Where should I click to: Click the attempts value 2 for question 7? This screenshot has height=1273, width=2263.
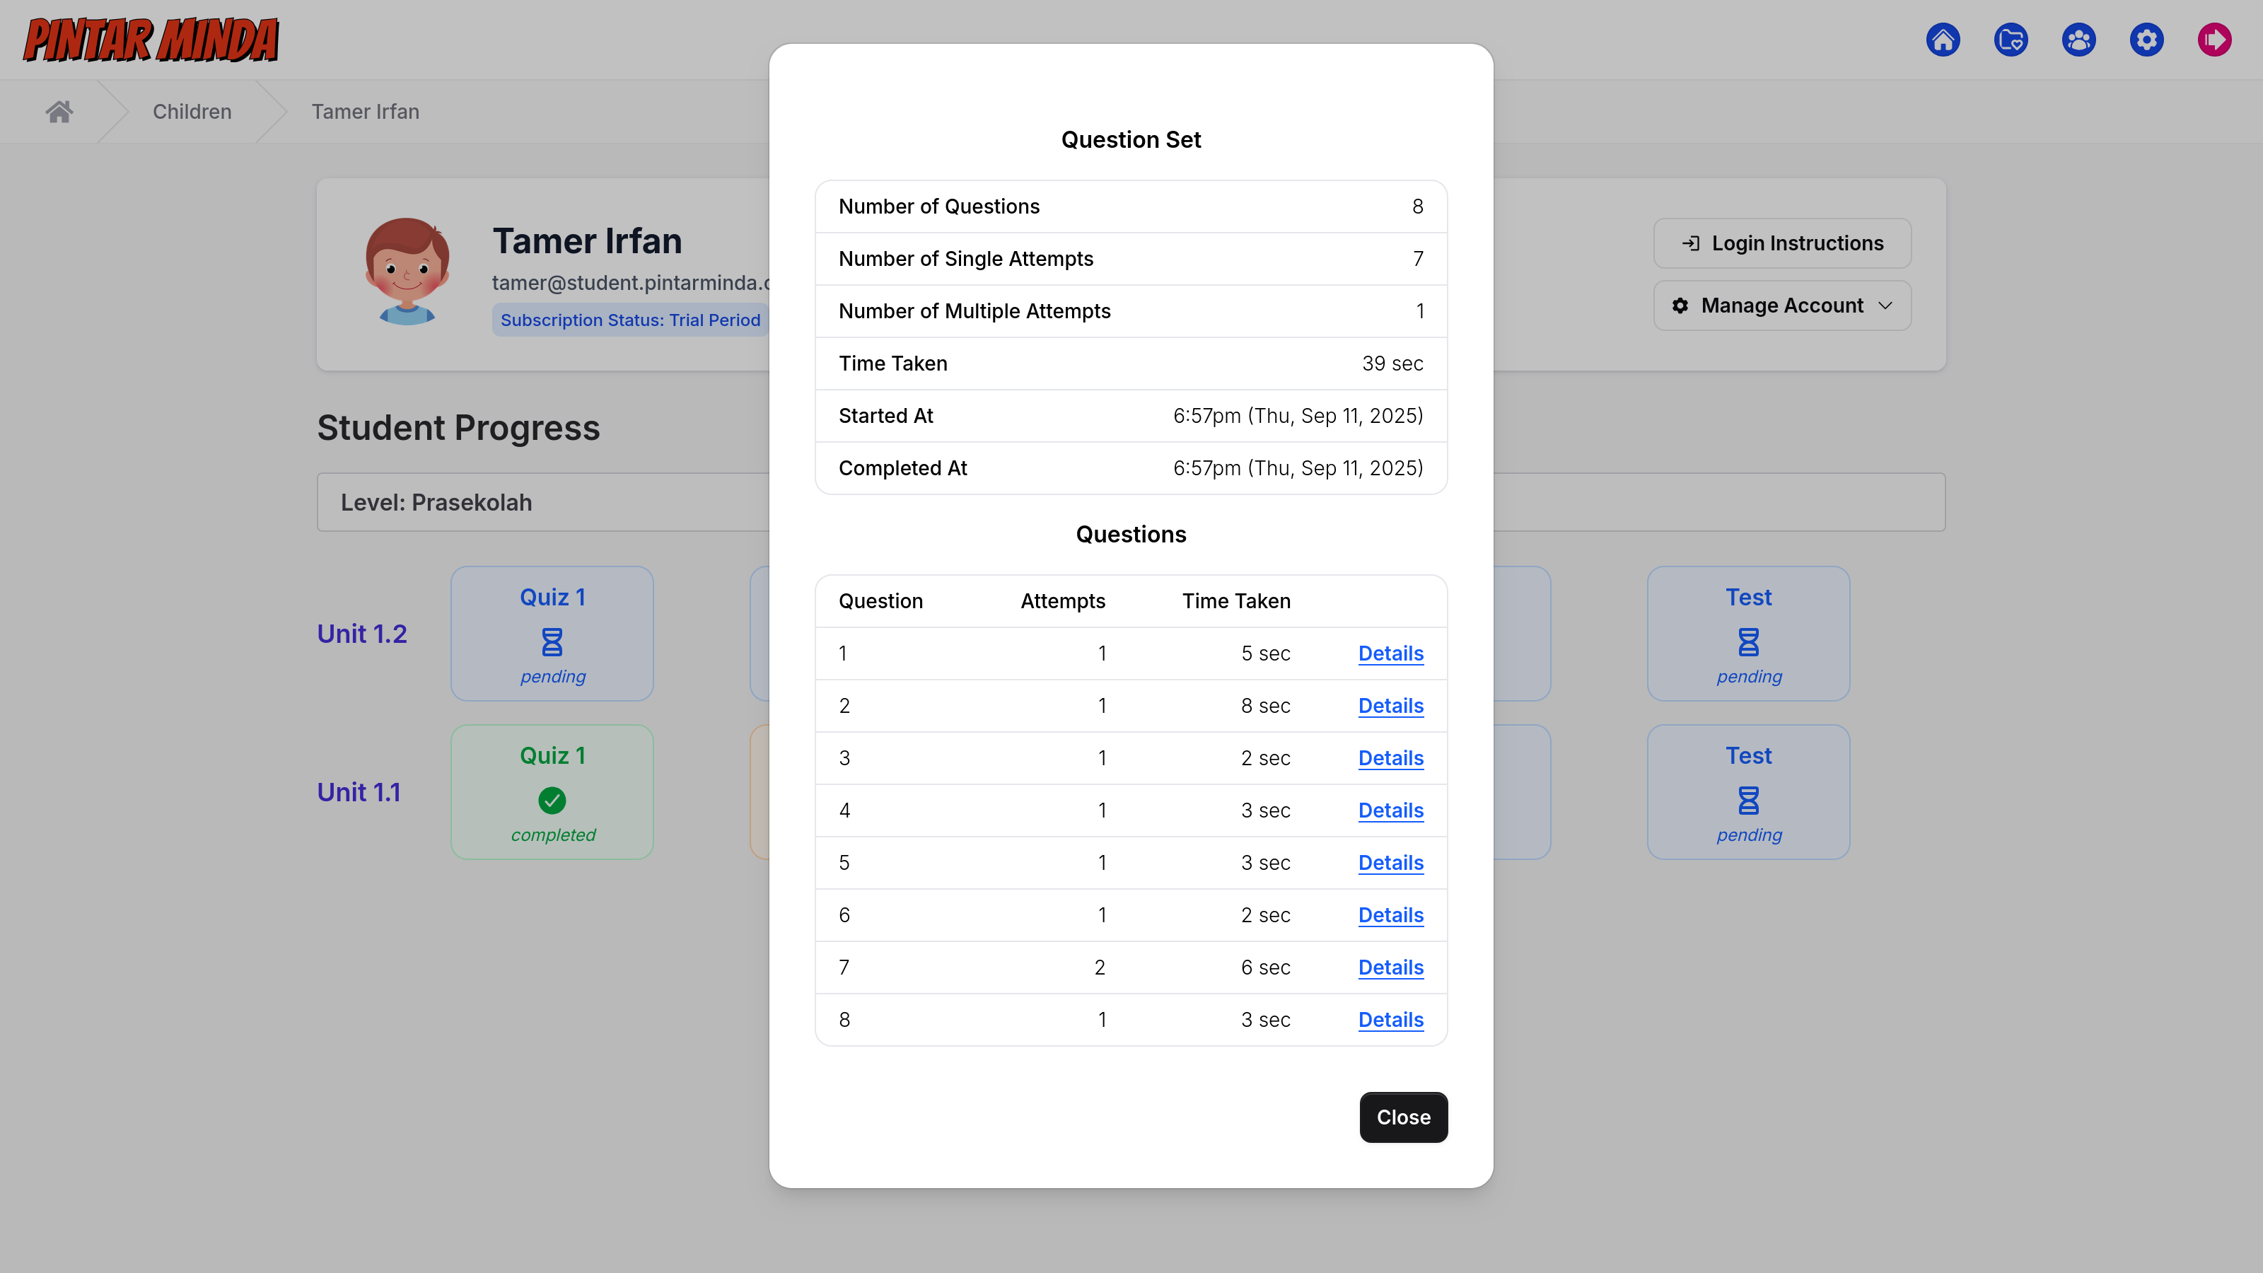1099,967
